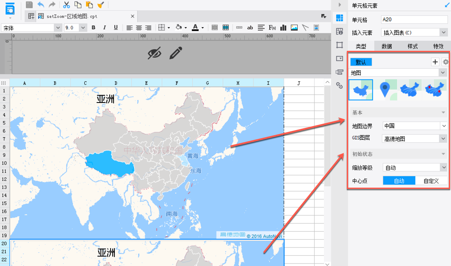Click the unmerge cells grid icon
The height and width of the screenshot is (266, 451).
point(226,28)
